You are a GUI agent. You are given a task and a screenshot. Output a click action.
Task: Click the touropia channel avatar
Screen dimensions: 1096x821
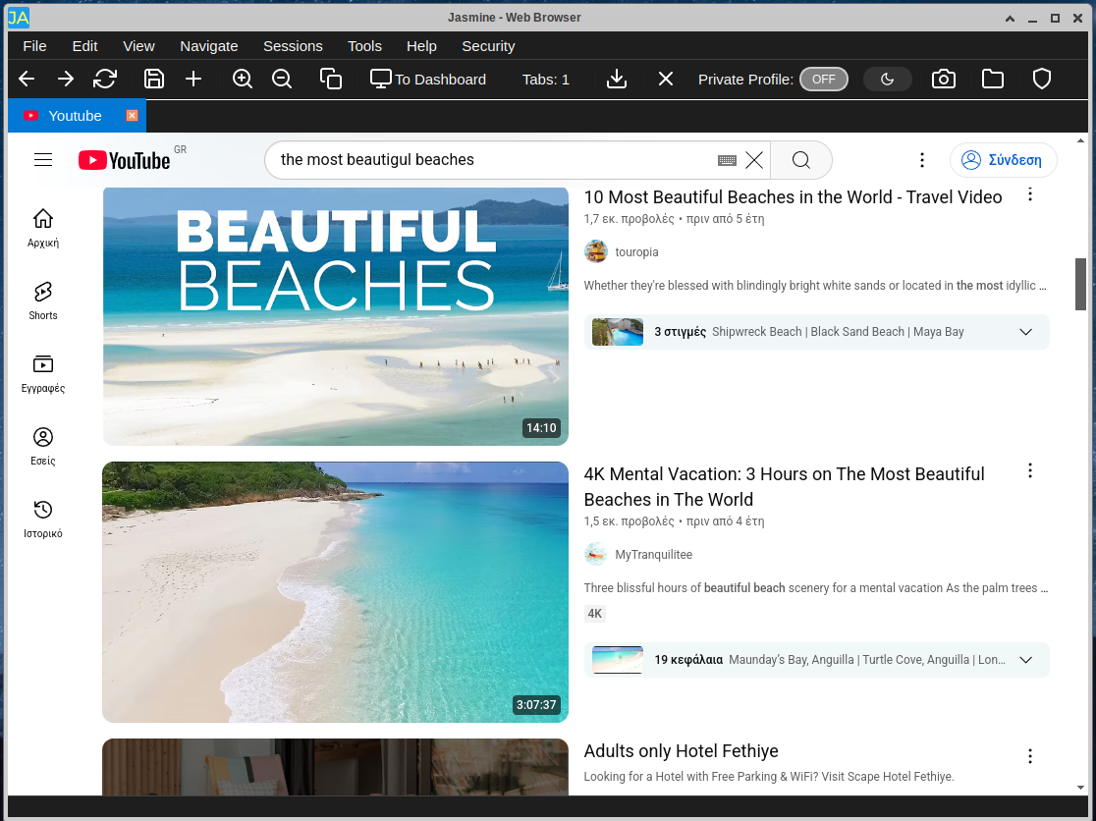point(595,251)
